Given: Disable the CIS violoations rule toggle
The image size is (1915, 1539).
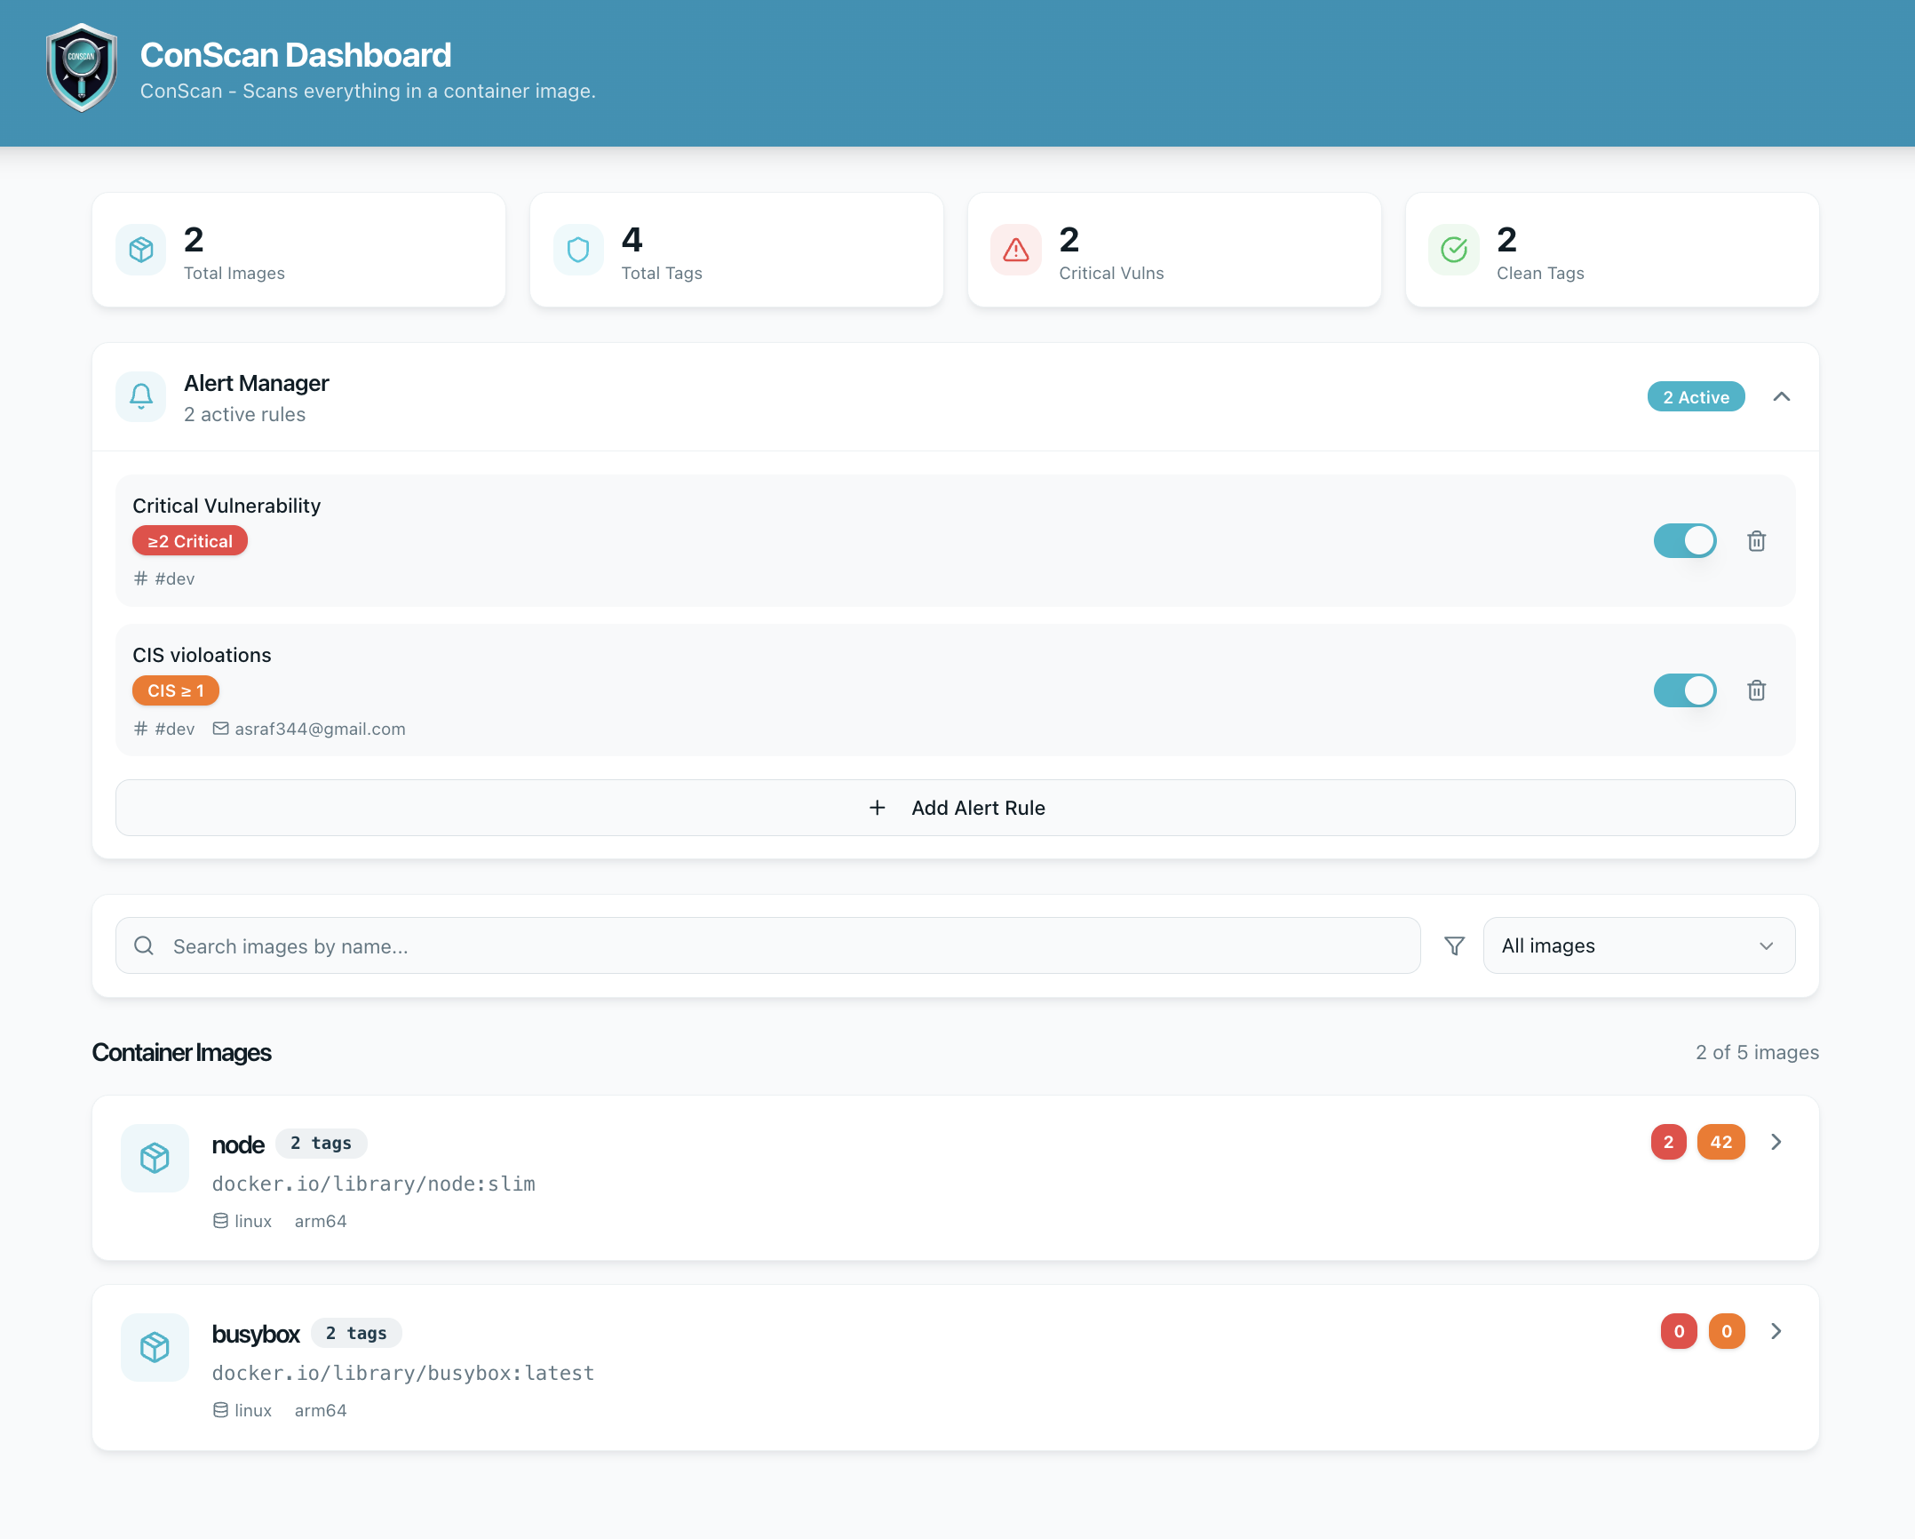Looking at the screenshot, I should [1684, 690].
